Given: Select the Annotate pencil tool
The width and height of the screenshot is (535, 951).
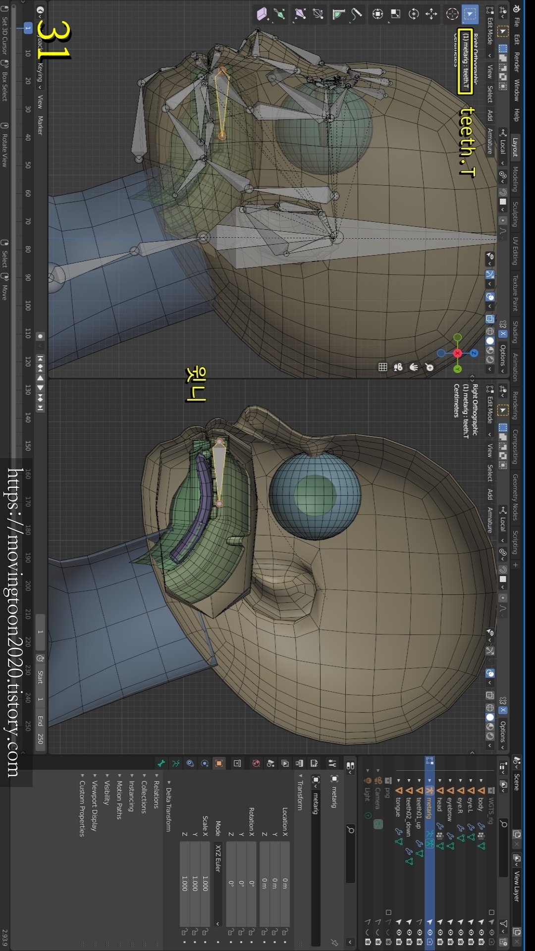Looking at the screenshot, I should click(x=357, y=14).
